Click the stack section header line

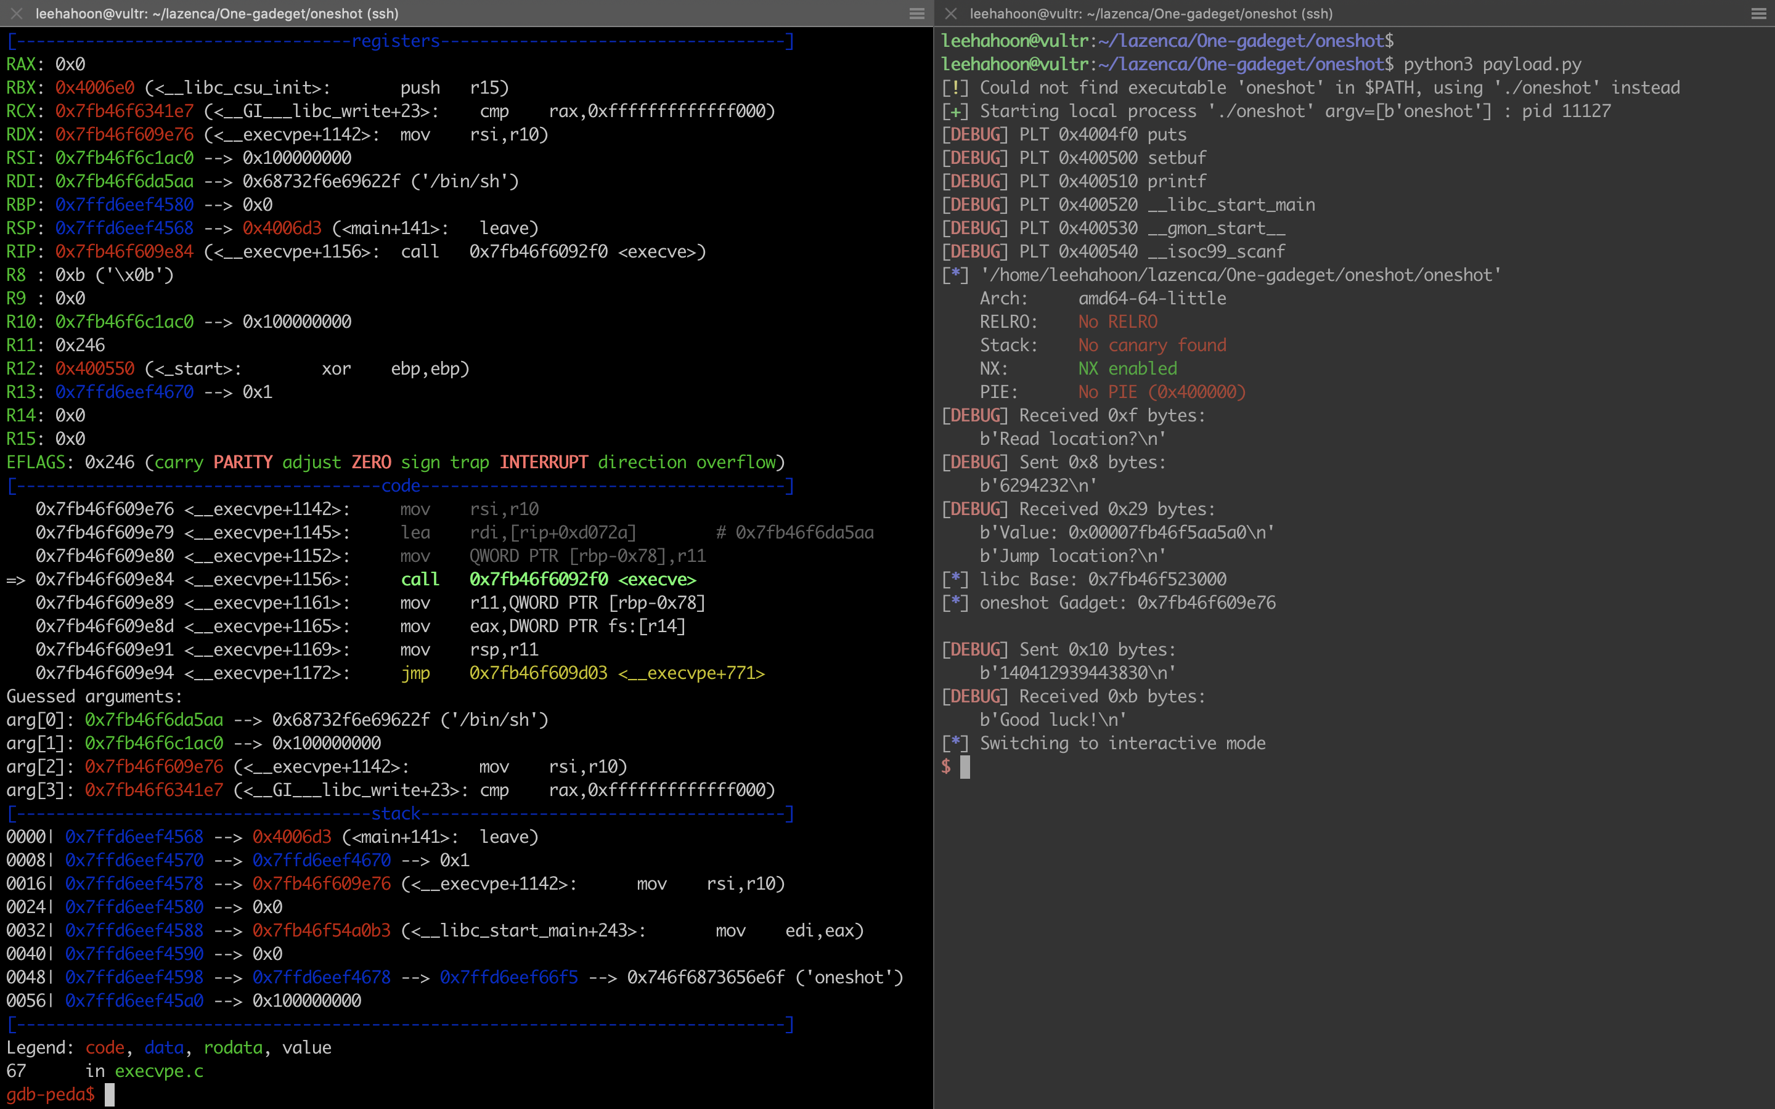point(396,813)
